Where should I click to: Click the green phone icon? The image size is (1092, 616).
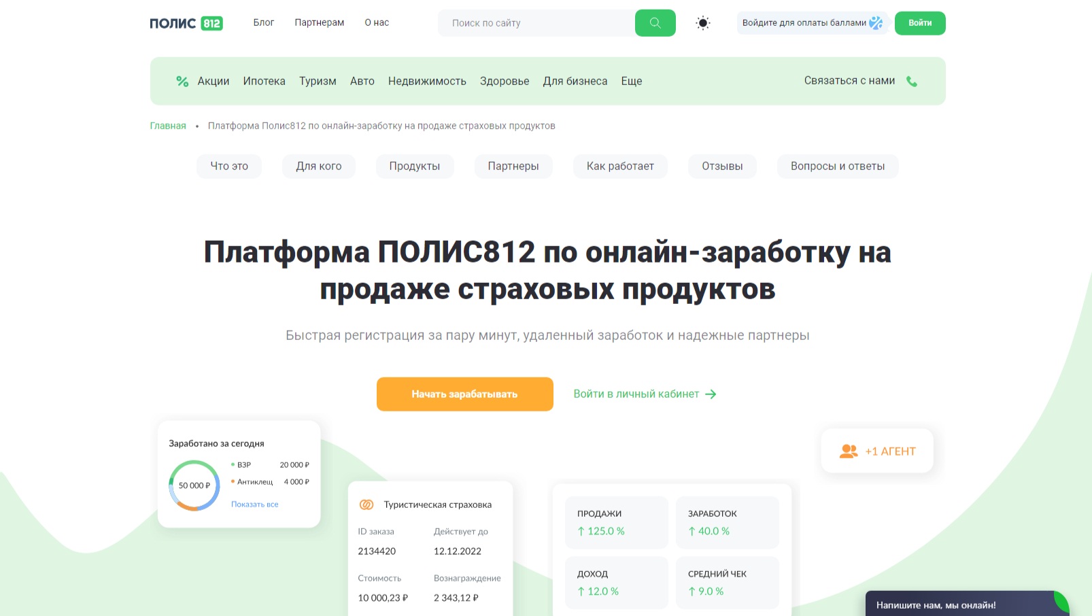[x=912, y=81]
